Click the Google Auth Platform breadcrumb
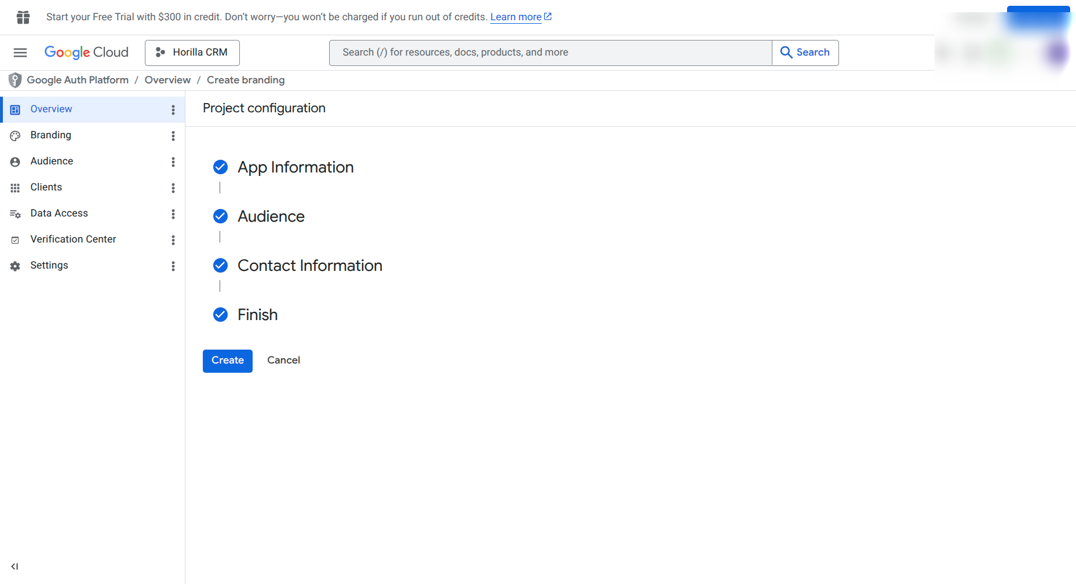 coord(78,80)
